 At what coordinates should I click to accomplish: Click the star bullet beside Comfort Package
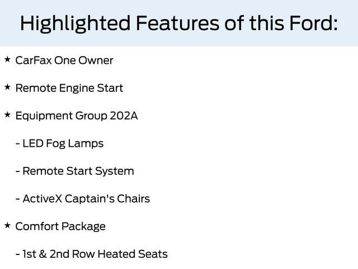(x=7, y=225)
